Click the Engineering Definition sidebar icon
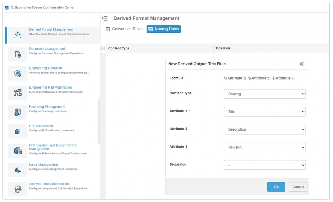Viewport: 333px width, 202px height. point(18,73)
